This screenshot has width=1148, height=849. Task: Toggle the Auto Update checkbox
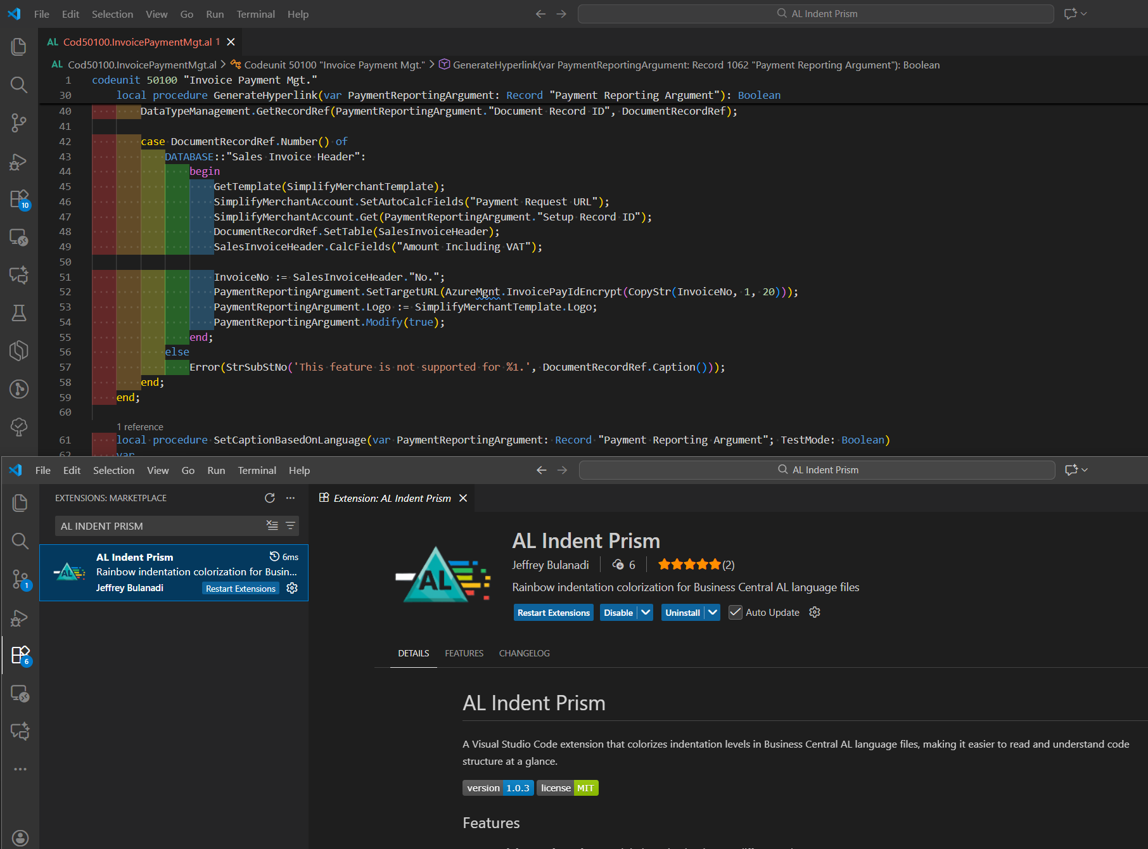[735, 612]
